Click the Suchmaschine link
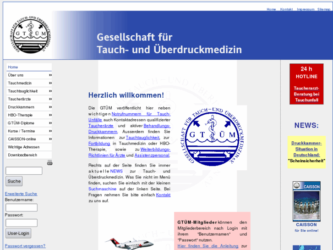The image size is (333, 250). click(102, 189)
